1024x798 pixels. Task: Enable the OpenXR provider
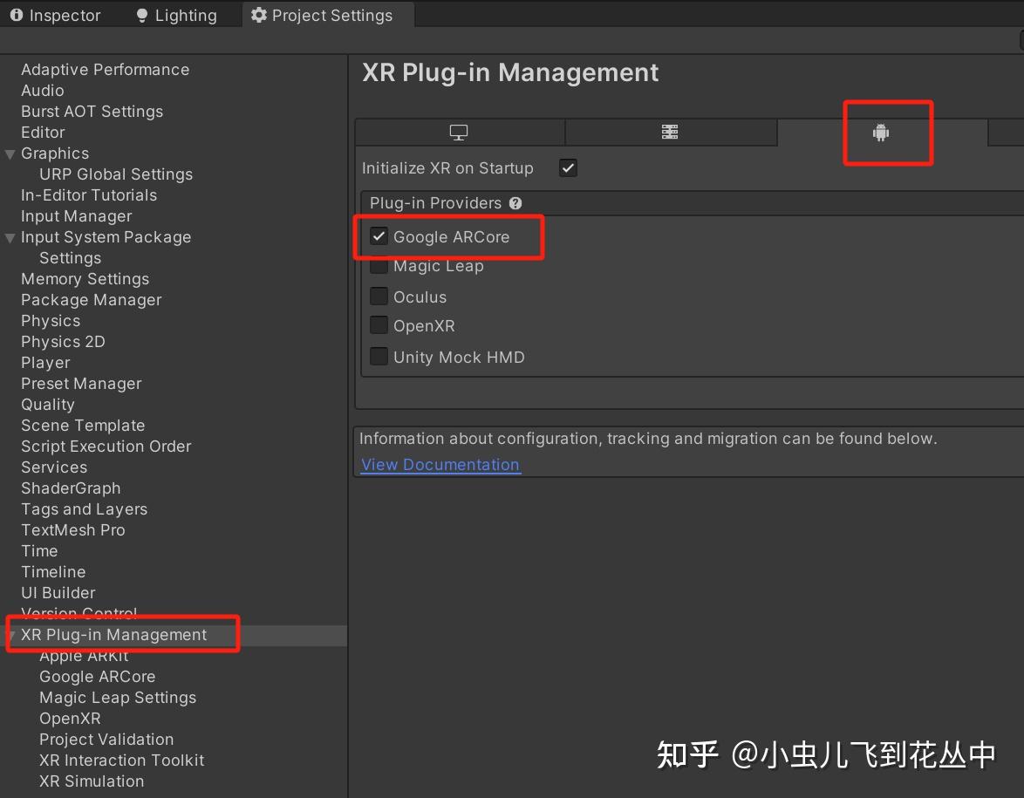pos(379,325)
